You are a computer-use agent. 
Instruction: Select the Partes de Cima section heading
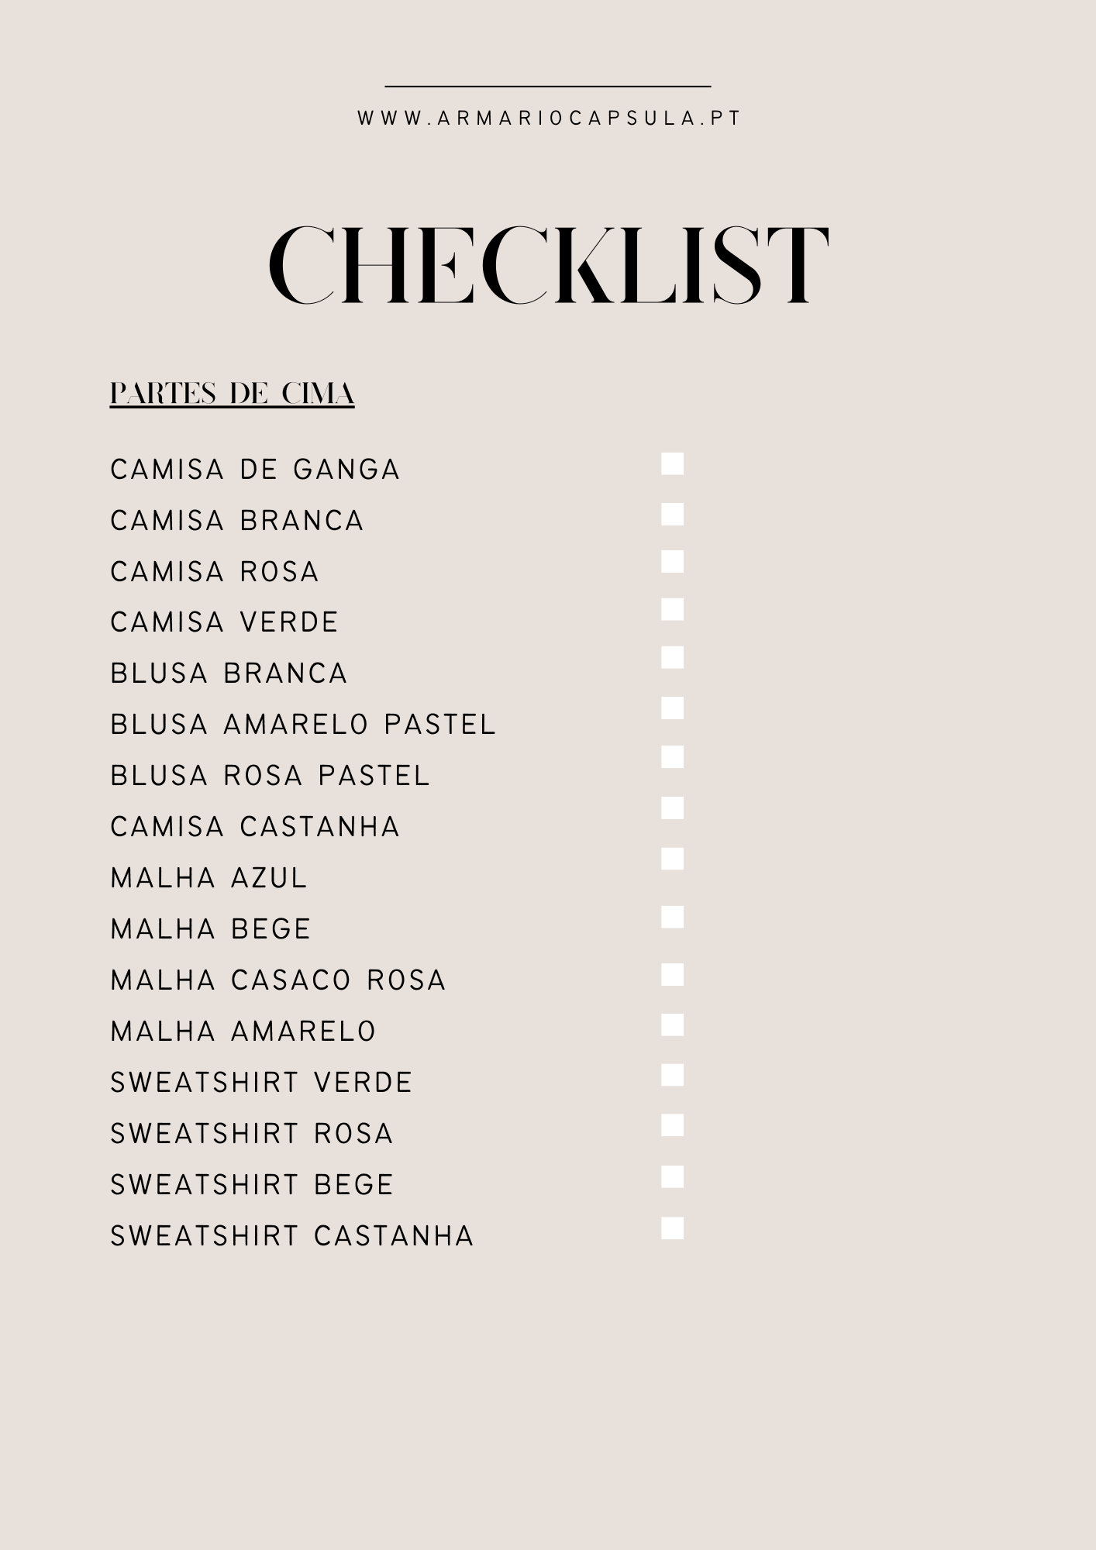232,394
